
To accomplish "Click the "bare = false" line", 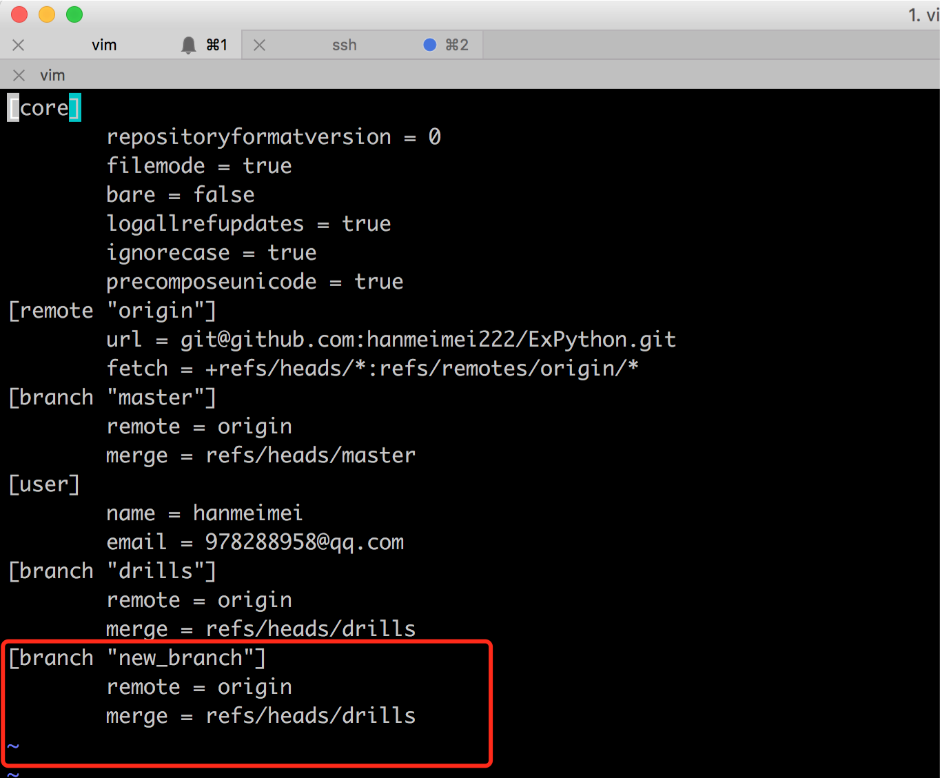I will 180,195.
